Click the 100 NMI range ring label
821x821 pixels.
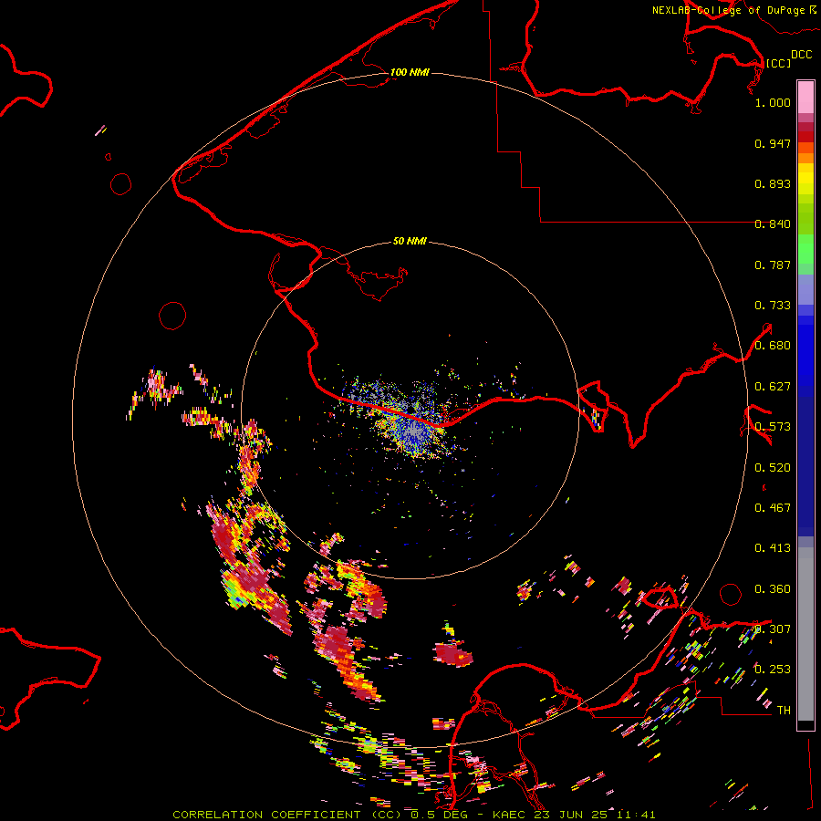(x=410, y=72)
